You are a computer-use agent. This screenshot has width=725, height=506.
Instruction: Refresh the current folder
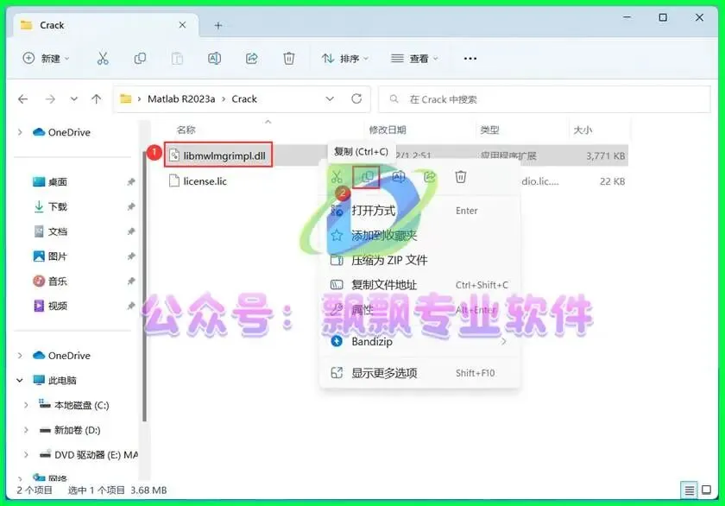356,99
